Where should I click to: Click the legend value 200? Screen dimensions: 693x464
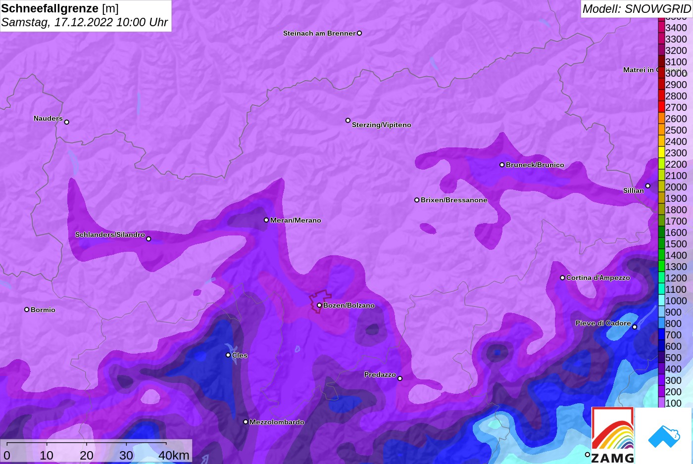(673, 392)
